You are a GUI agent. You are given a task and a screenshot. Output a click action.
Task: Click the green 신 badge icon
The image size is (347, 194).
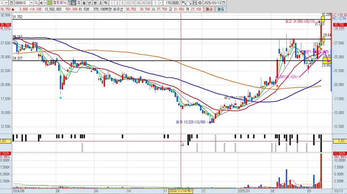(x=50, y=3)
